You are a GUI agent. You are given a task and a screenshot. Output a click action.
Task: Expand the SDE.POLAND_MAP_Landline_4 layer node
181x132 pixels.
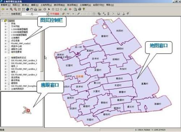pyautogui.click(x=5, y=63)
